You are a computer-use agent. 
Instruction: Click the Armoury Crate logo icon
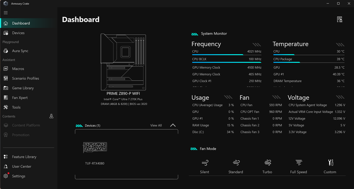(5, 4)
